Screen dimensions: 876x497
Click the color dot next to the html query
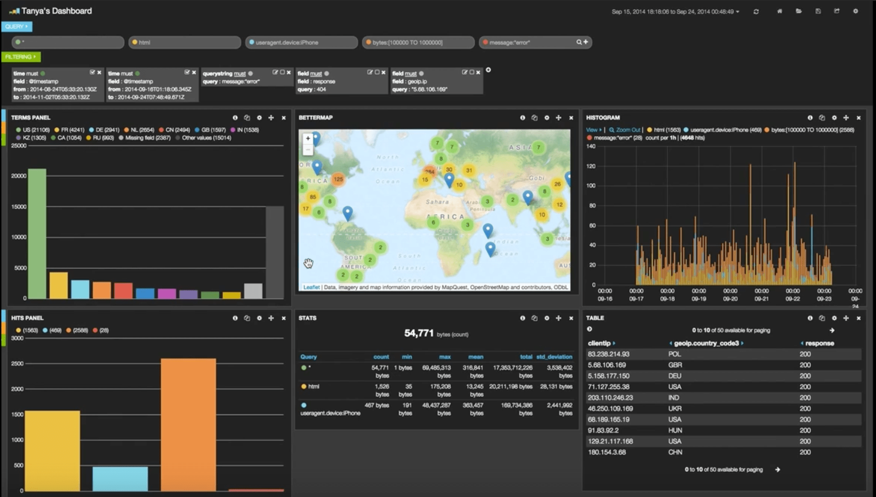(x=304, y=386)
